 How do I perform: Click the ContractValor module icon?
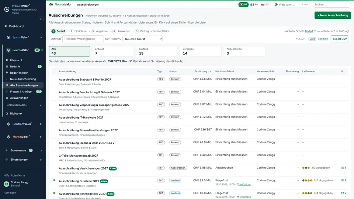click(8, 124)
